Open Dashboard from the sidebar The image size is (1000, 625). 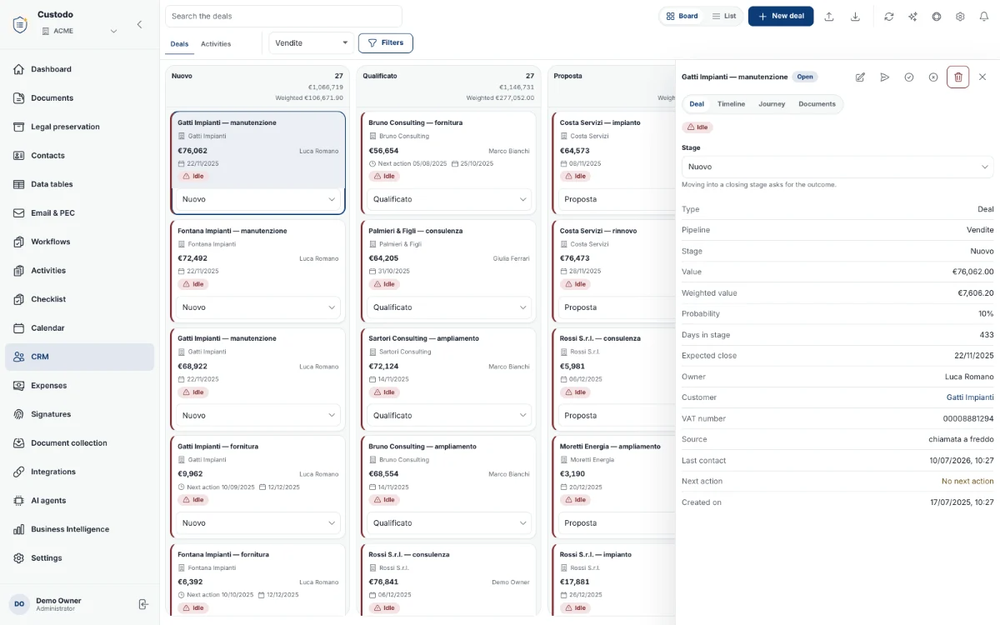(x=79, y=69)
